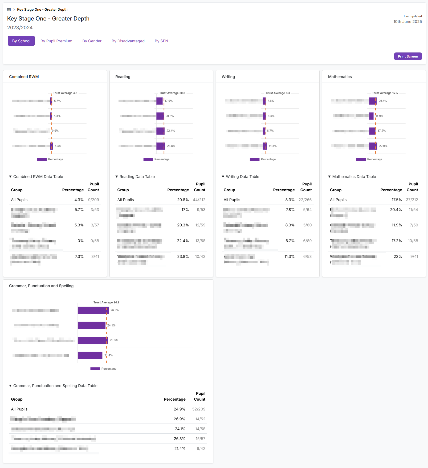Toggle Percentage legend in Grammar chart
Image resolution: width=428 pixels, height=468 pixels.
(103, 369)
